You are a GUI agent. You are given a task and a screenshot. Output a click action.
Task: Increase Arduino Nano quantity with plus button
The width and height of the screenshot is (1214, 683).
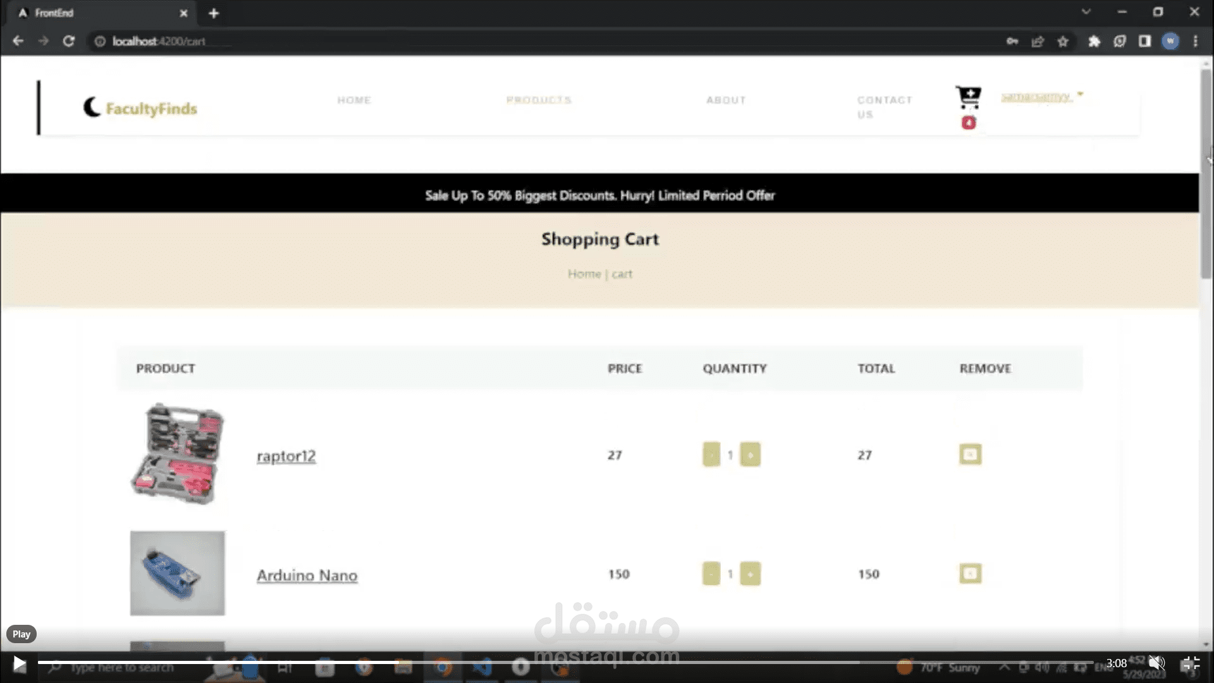click(751, 574)
